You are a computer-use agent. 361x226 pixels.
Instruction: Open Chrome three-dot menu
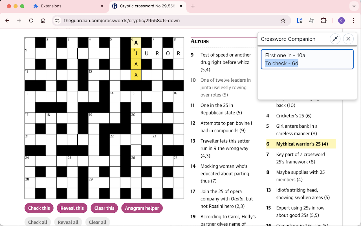tap(353, 20)
